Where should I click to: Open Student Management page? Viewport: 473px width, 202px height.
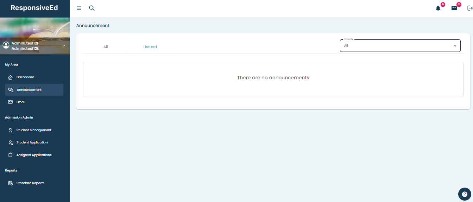pyautogui.click(x=34, y=130)
